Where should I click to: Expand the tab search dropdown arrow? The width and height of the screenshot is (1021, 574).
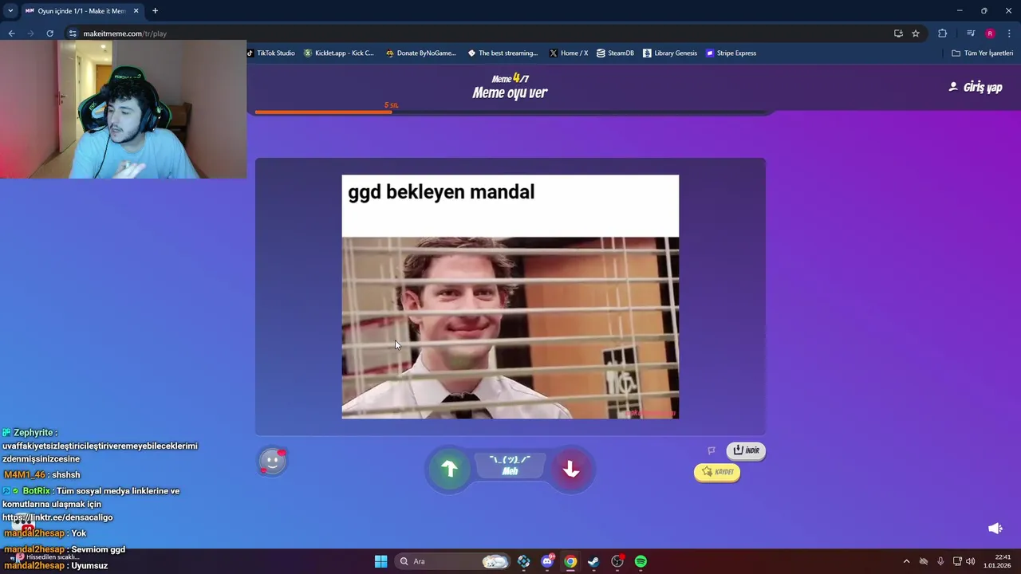[x=10, y=10]
